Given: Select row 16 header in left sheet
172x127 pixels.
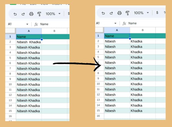Looking at the screenshot, I should (x=10, y=116).
